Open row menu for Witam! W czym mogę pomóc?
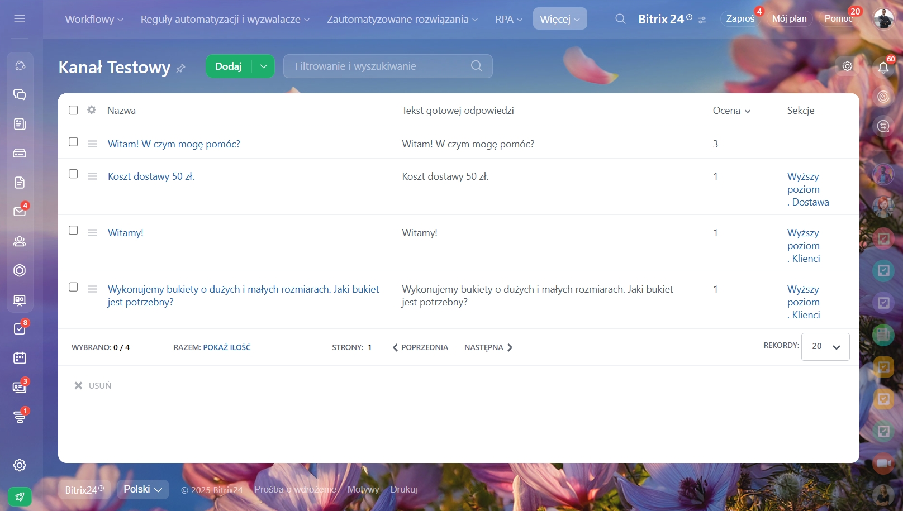 pyautogui.click(x=93, y=144)
